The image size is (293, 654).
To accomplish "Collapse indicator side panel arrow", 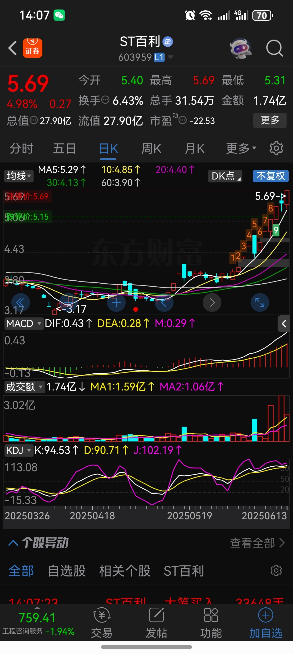I will 284,323.
